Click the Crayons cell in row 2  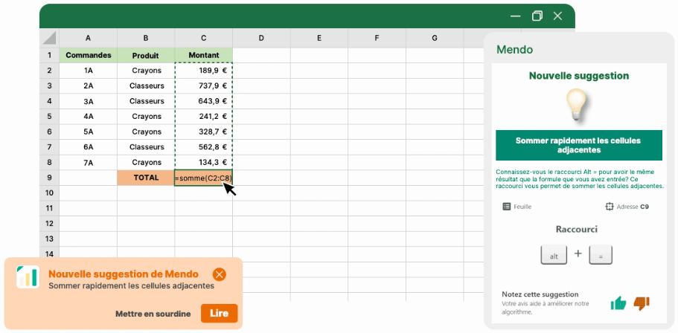point(146,71)
